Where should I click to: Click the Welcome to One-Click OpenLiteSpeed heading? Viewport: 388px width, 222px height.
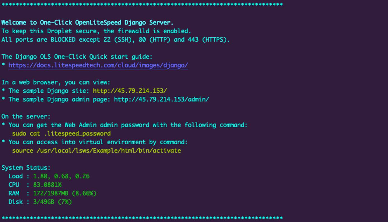pos(87,23)
